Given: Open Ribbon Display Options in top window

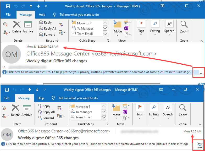Looking at the screenshot, I should click(162, 6).
